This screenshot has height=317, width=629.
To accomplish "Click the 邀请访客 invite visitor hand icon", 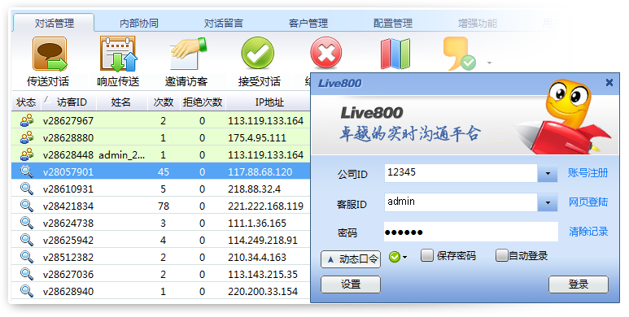I will coord(188,54).
